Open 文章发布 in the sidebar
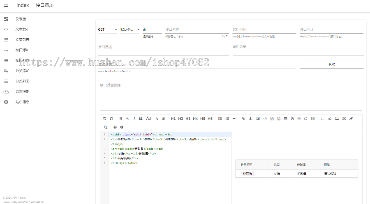The width and height of the screenshot is (370, 204). 23,29
